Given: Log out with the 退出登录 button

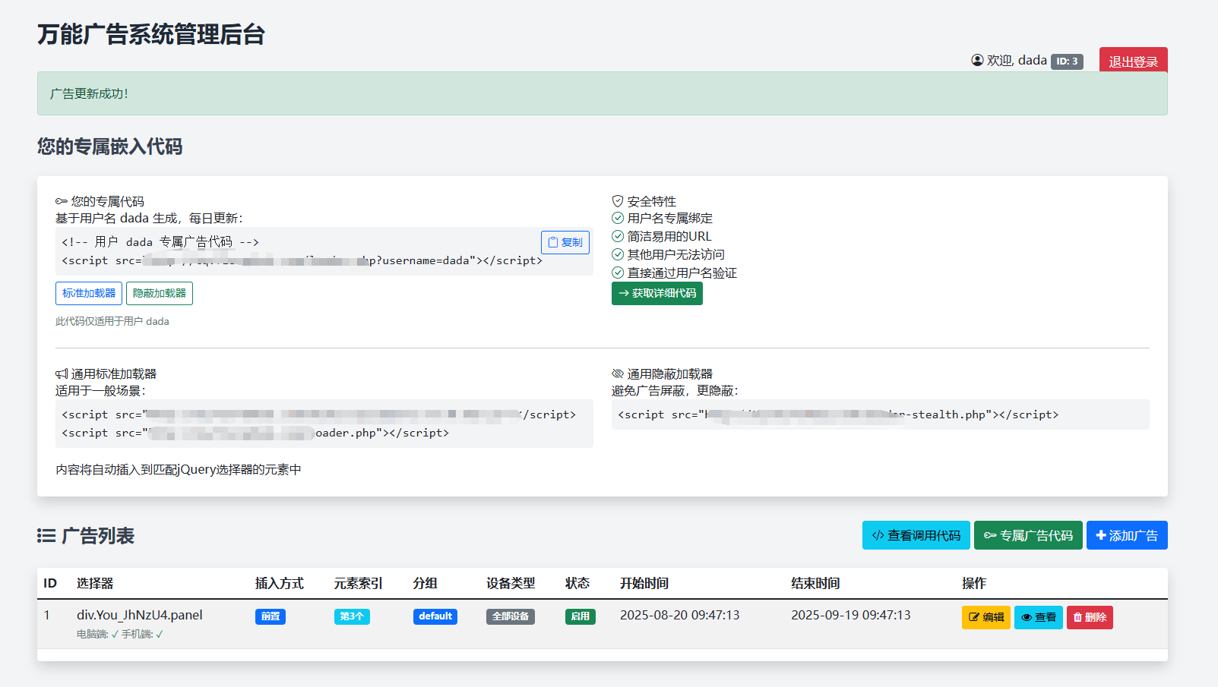Looking at the screenshot, I should [x=1133, y=61].
